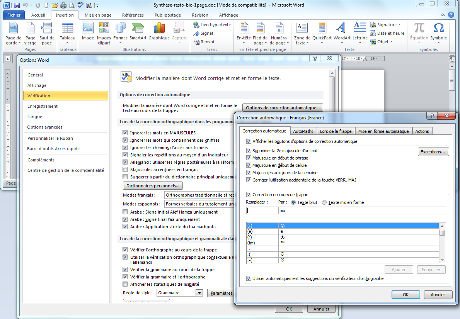The width and height of the screenshot is (460, 319).
Task: Click the WordArt icon
Action: pos(342,28)
